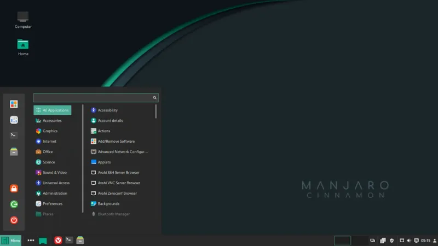The image size is (438, 246).
Task: Select the All Applications category
Action: tap(52, 110)
